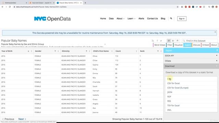Open site search via magnifier icon
219x123 pixels.
click(x=171, y=18)
